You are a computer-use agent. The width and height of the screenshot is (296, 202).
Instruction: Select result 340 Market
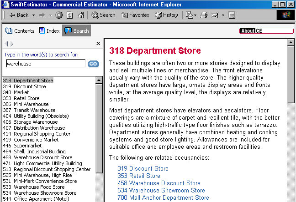(16, 92)
